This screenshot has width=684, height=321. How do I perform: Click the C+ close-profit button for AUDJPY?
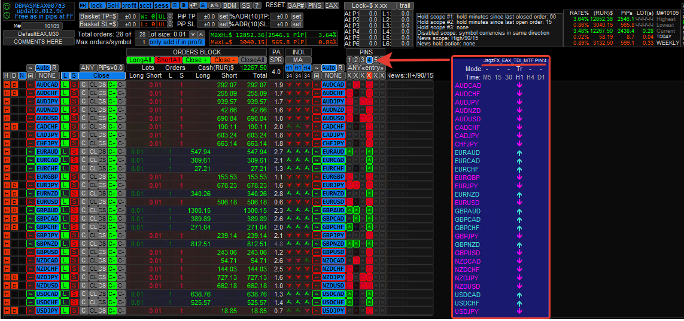tap(112, 101)
